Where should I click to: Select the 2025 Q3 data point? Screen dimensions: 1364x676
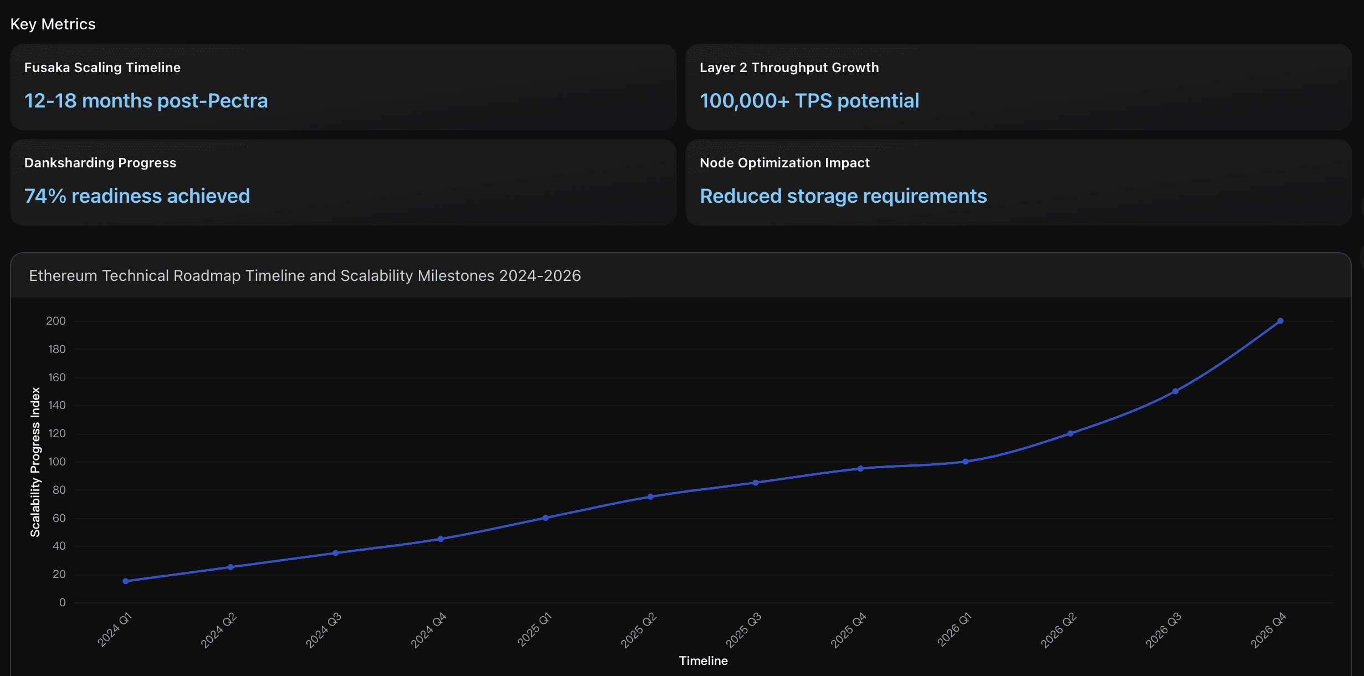click(756, 483)
